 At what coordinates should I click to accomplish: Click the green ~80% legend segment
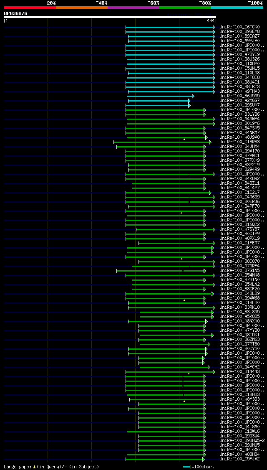click(185, 7)
